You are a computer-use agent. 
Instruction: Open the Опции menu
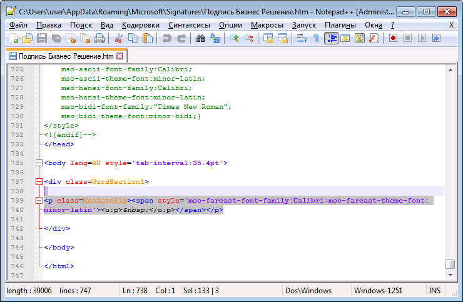click(x=231, y=25)
